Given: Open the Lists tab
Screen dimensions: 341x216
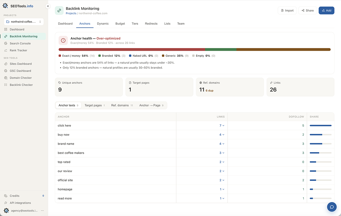Looking at the screenshot, I should (x=167, y=24).
